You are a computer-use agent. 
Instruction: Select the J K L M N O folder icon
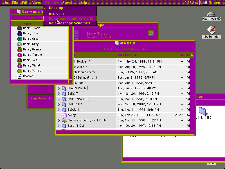click(x=202, y=111)
